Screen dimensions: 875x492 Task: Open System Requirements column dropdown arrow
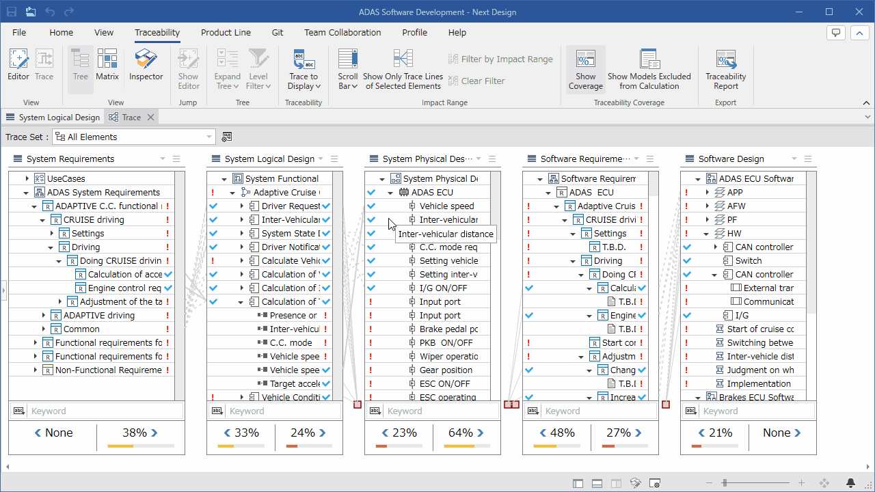tap(163, 159)
